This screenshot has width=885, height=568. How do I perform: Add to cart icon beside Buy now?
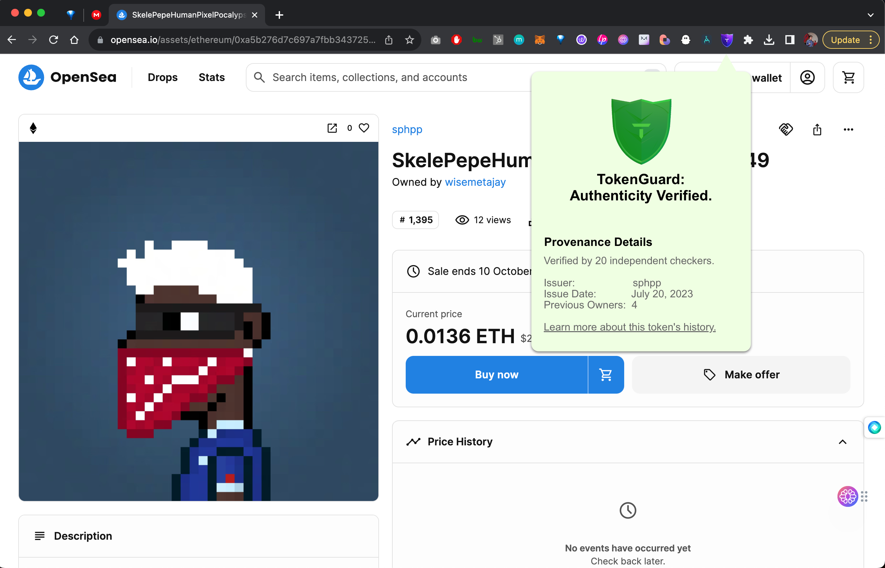pyautogui.click(x=606, y=375)
